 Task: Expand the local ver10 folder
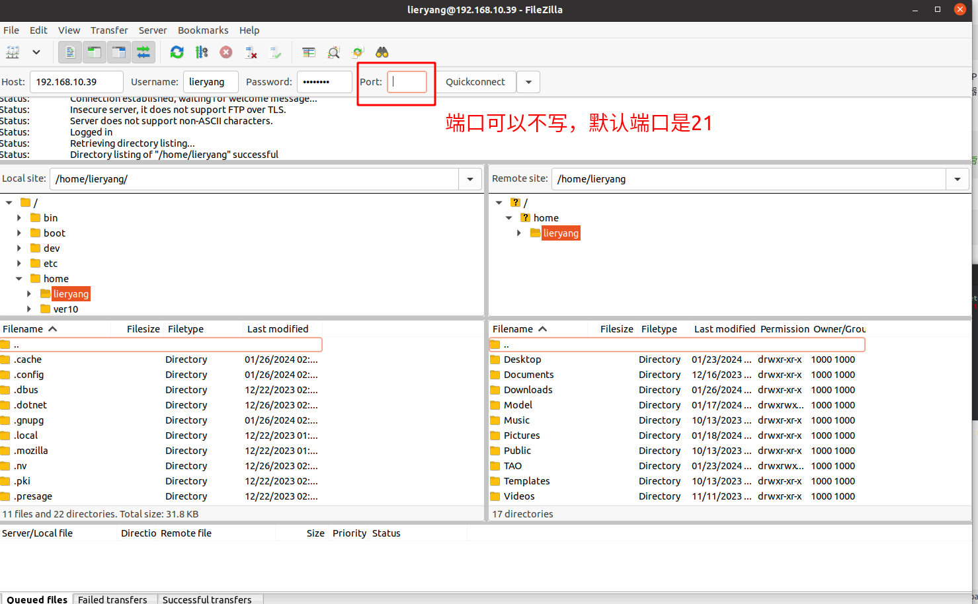29,309
